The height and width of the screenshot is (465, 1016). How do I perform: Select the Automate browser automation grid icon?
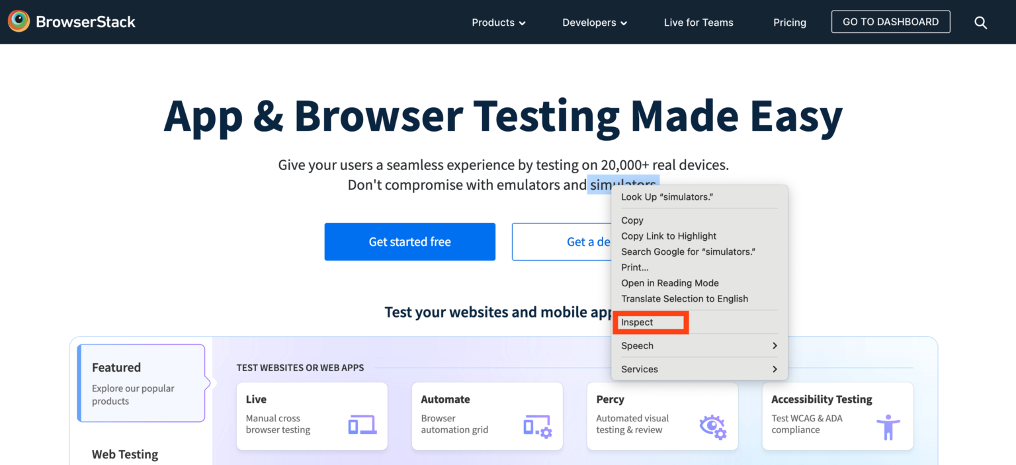537,427
